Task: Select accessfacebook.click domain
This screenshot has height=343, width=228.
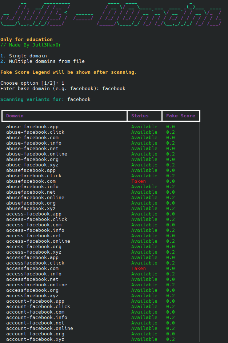Action: coord(35,263)
